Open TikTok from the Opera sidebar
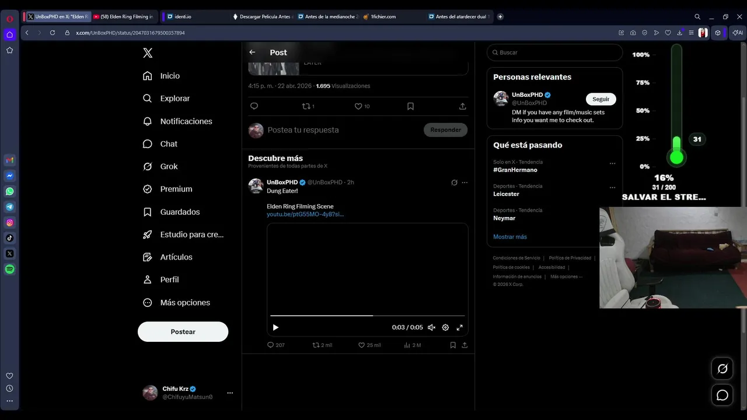Image resolution: width=747 pixels, height=420 pixels. click(x=9, y=238)
